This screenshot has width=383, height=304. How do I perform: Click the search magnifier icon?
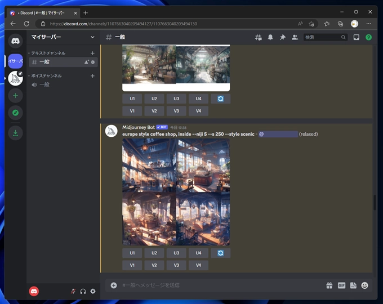tap(343, 37)
